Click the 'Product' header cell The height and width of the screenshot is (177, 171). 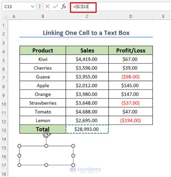(x=43, y=50)
